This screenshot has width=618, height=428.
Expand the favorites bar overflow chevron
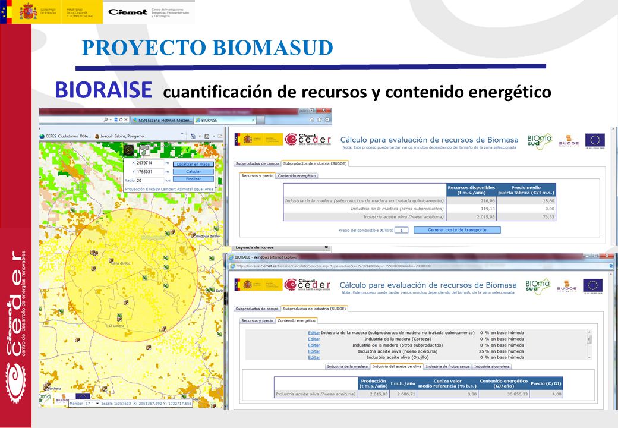[x=182, y=134]
